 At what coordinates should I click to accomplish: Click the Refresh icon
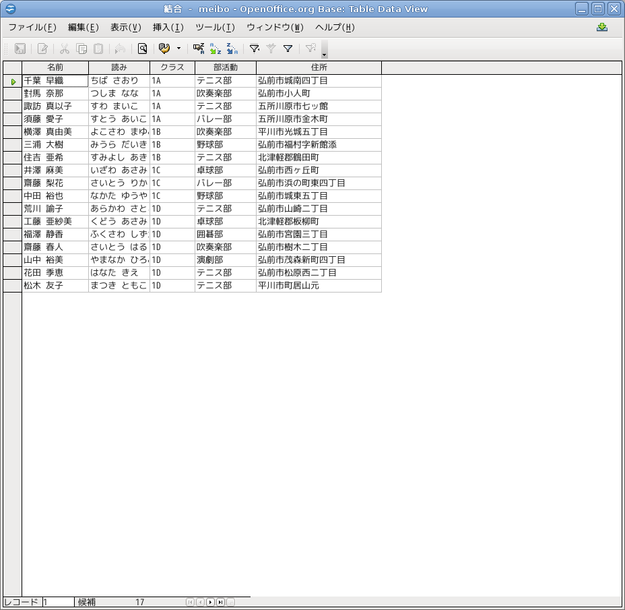(x=164, y=49)
